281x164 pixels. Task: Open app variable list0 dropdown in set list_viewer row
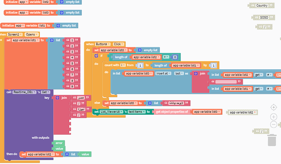pyautogui.click(x=207, y=112)
